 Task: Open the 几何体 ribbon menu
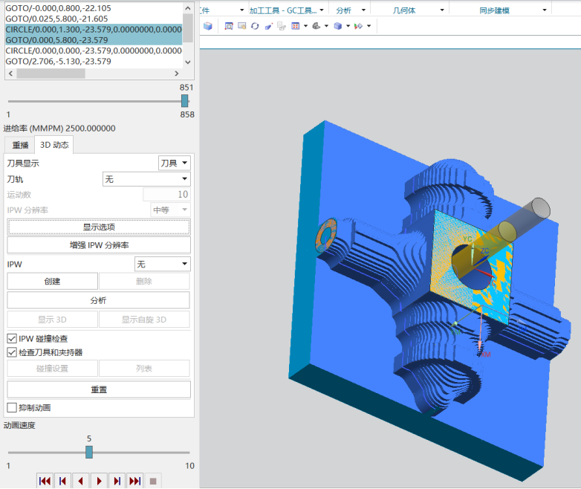418,10
